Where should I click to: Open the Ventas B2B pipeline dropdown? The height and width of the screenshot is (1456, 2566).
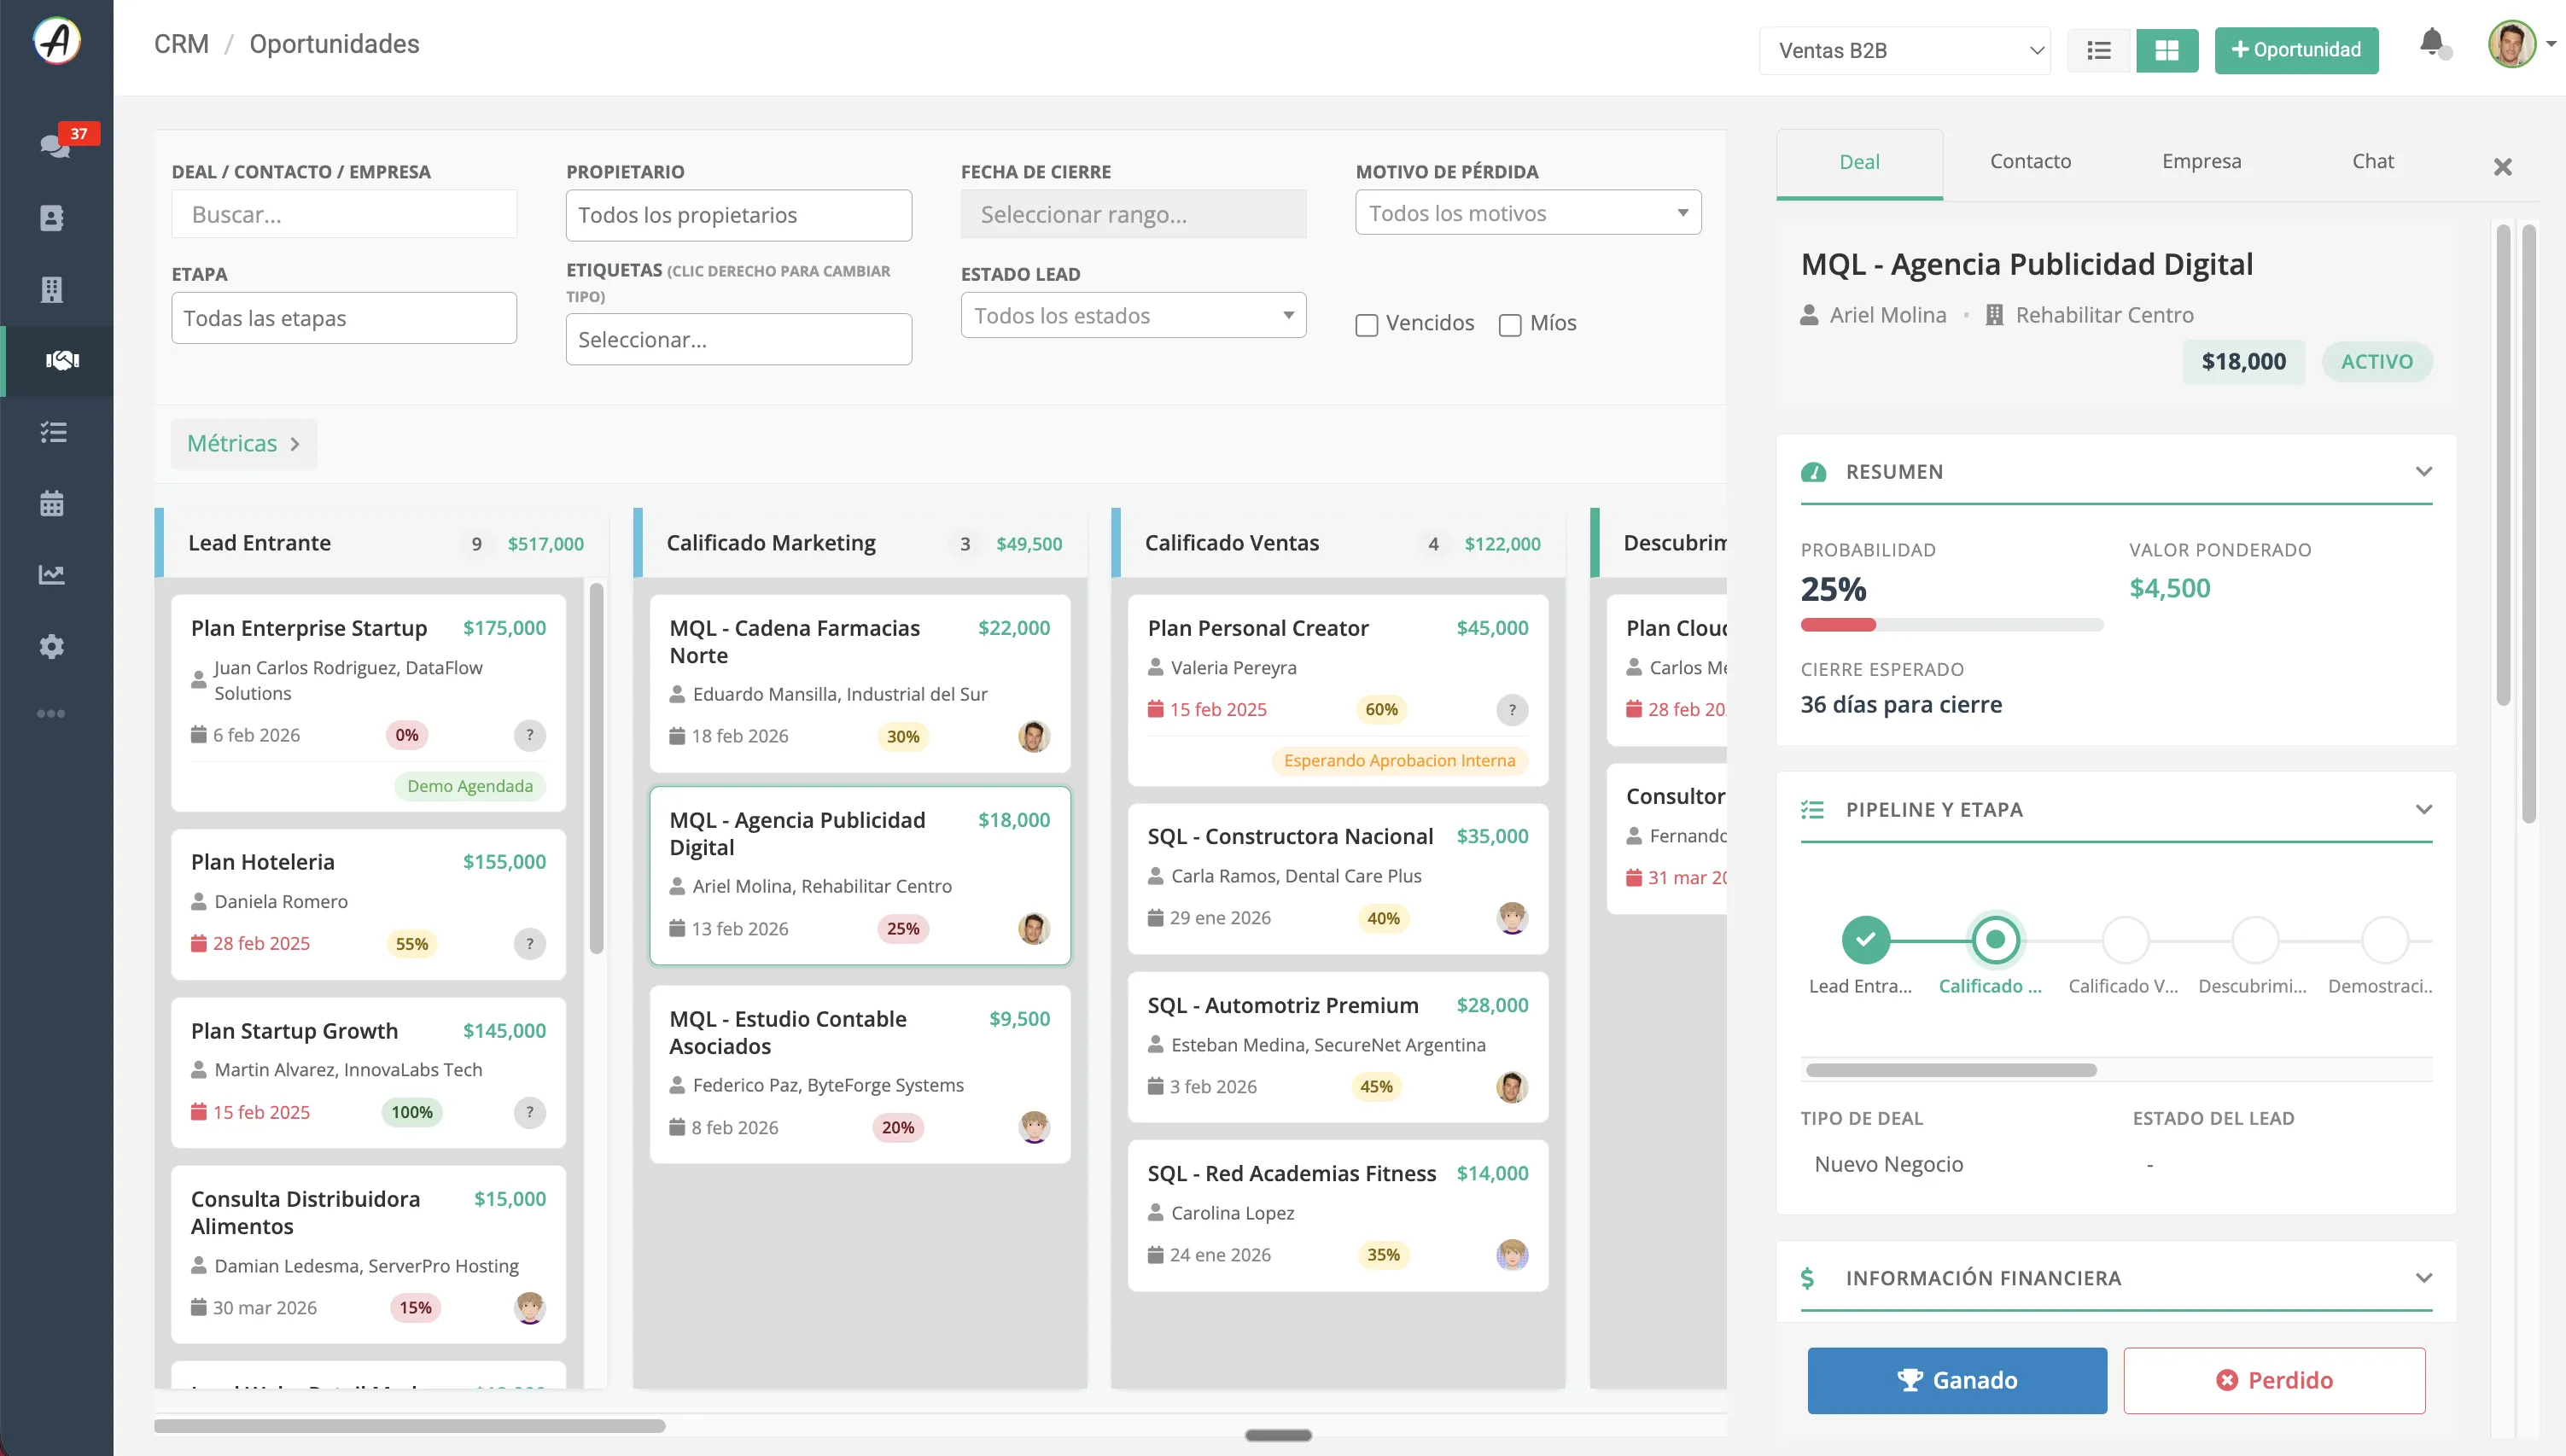(x=1905, y=50)
